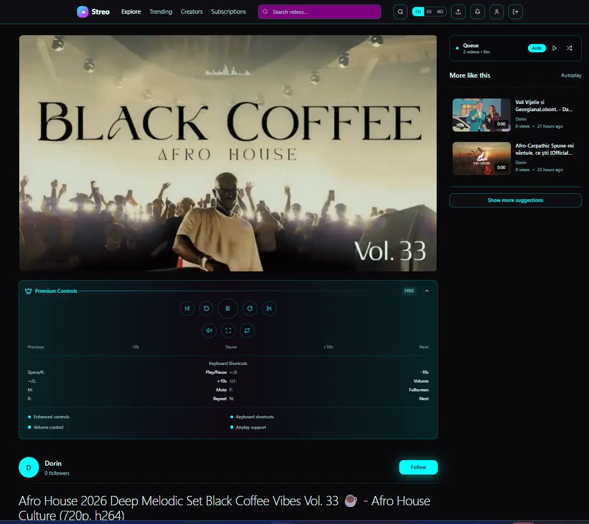Click Afro-Carpathic Spune-mi vântule title
The width and height of the screenshot is (589, 524).
click(x=544, y=149)
